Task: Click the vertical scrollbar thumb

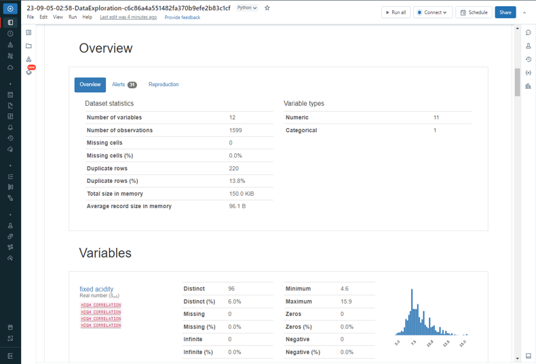Action: [518, 81]
